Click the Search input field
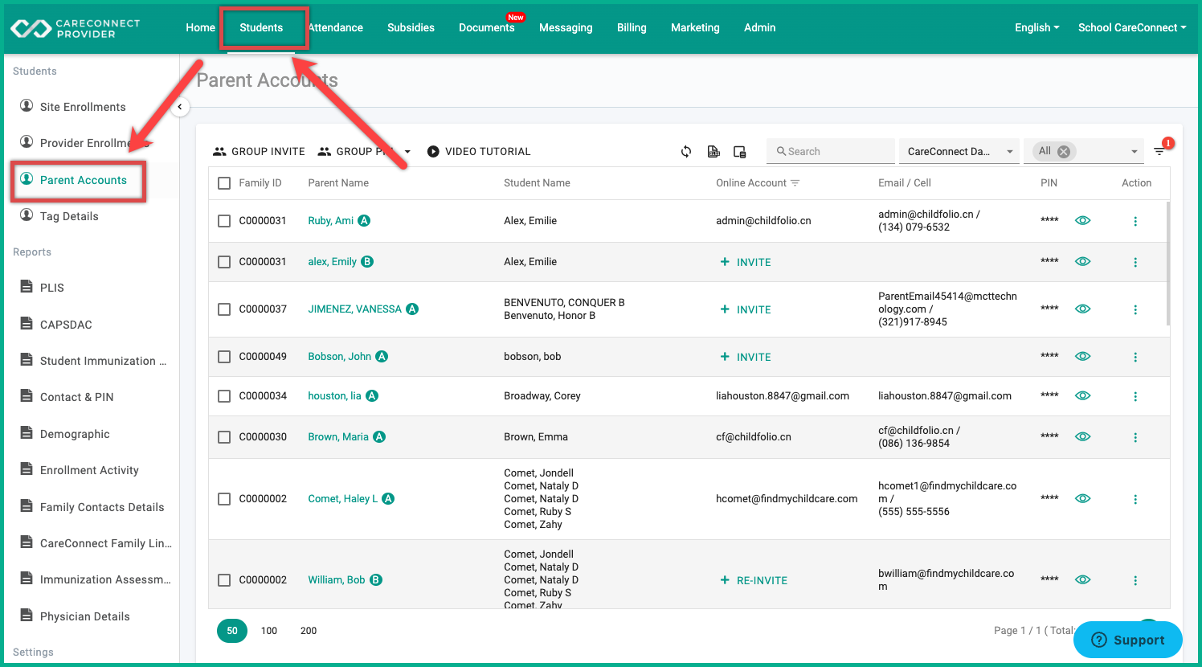The image size is (1202, 667). [831, 151]
